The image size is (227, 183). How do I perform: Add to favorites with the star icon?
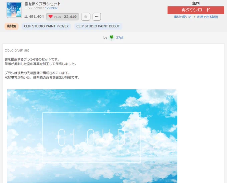86,16
